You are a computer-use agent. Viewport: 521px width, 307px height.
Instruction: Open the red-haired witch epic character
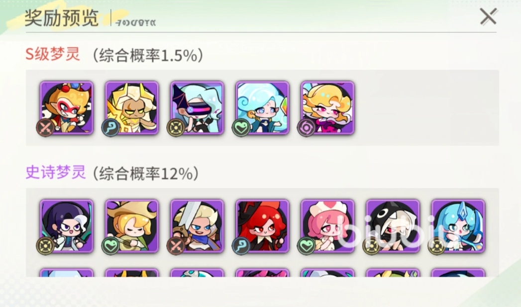pyautogui.click(x=262, y=226)
